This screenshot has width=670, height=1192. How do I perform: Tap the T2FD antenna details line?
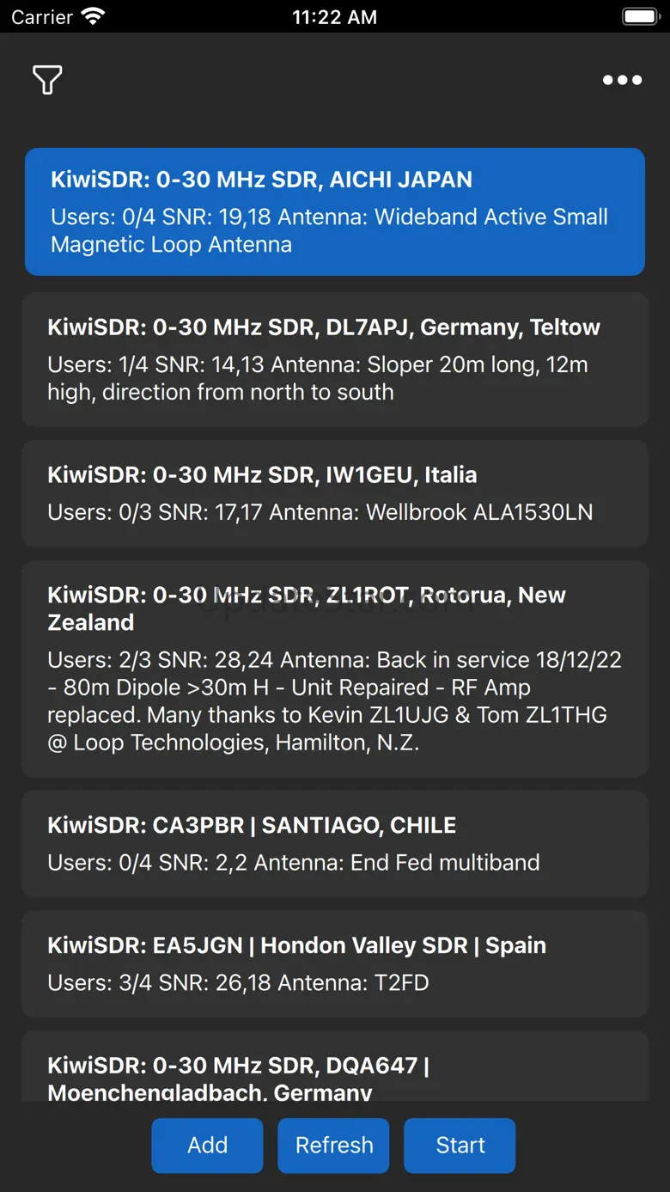pyautogui.click(x=238, y=982)
